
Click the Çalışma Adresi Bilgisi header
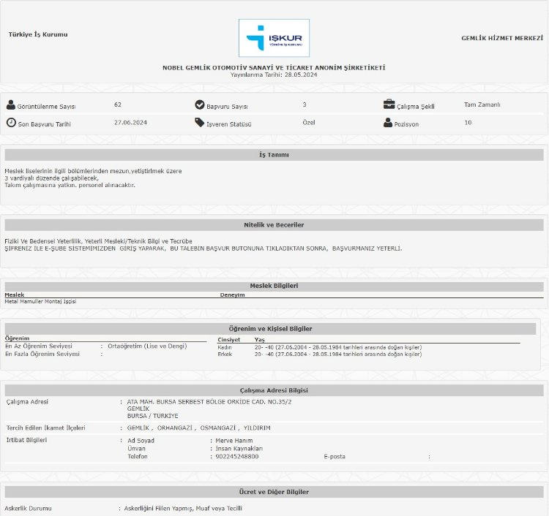(x=274, y=390)
